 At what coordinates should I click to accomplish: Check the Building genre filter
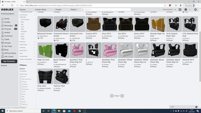[20, 74]
